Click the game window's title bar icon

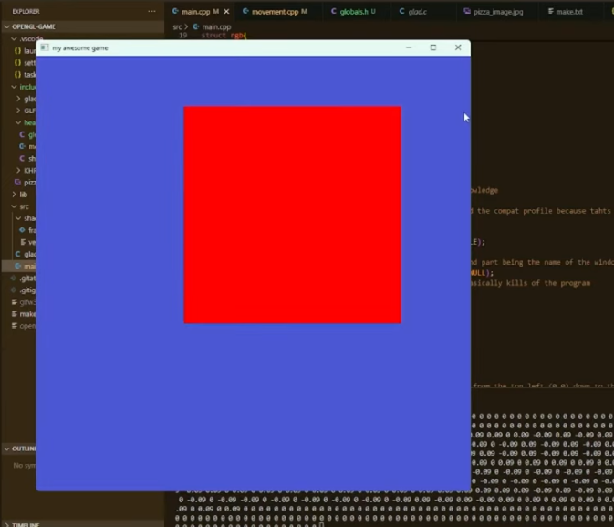[x=45, y=47]
